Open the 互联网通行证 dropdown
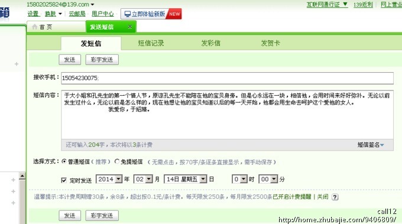402x224 pixels. coord(327,4)
